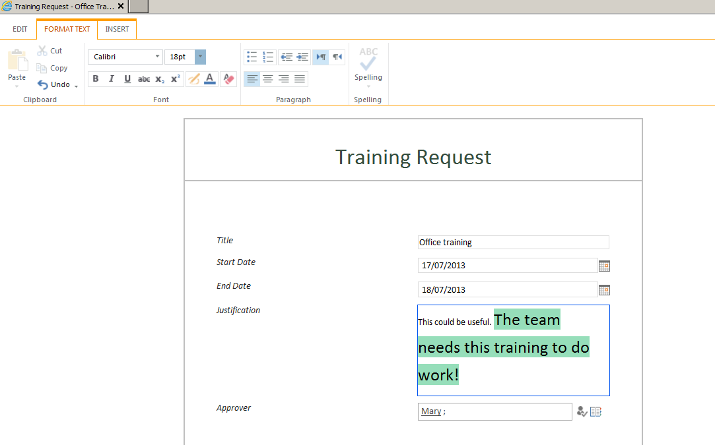
Task: Justify the paragraph text
Action: point(300,79)
